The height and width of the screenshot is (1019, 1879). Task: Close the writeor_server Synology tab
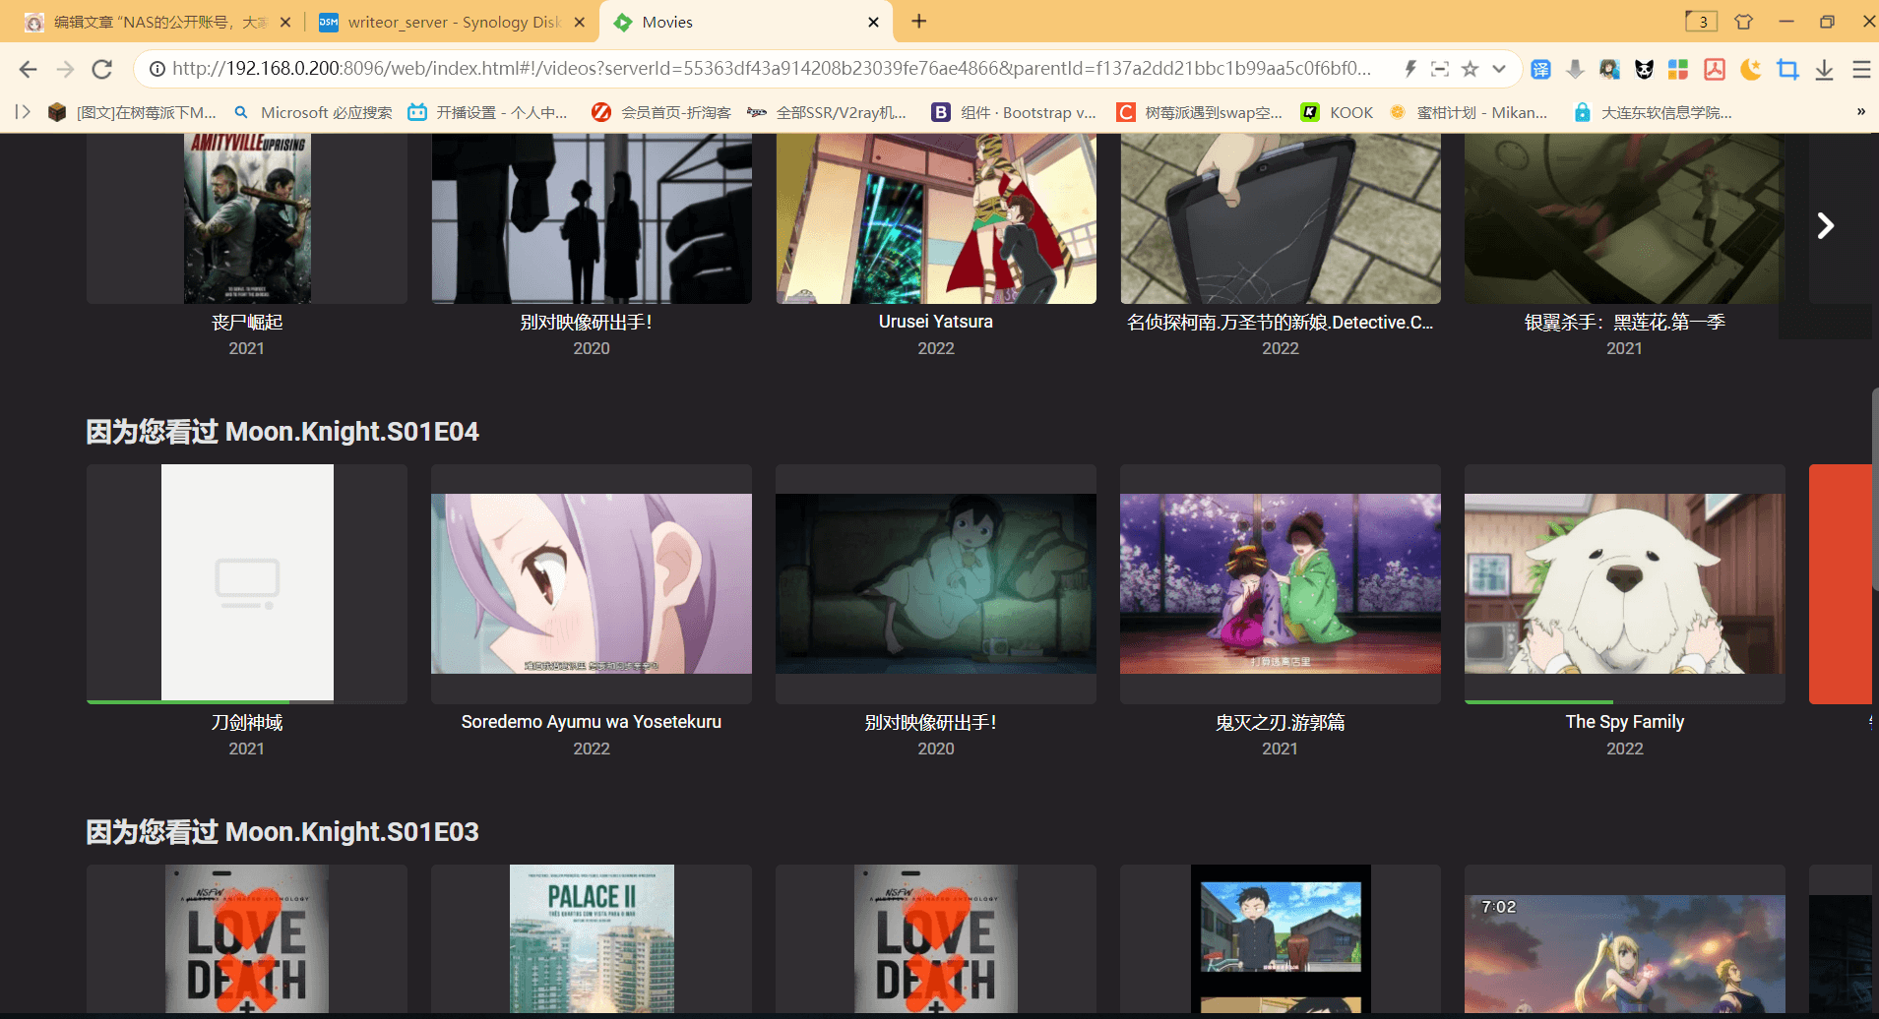coord(579,22)
